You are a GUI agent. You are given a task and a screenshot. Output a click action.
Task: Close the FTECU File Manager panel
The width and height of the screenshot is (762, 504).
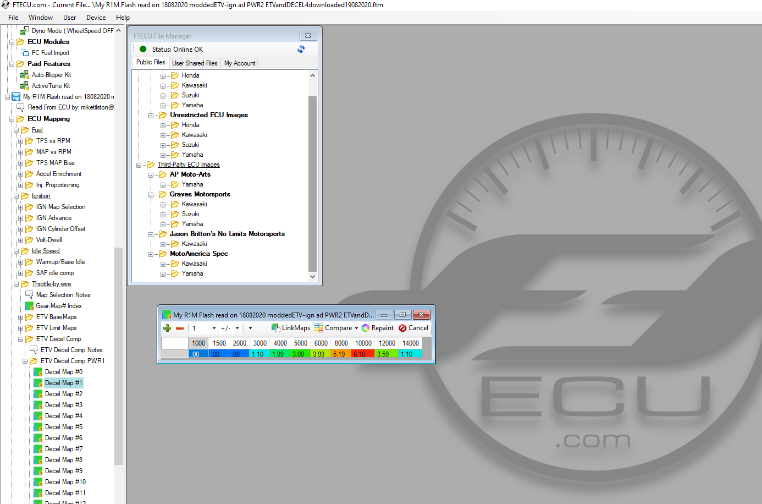tap(308, 35)
